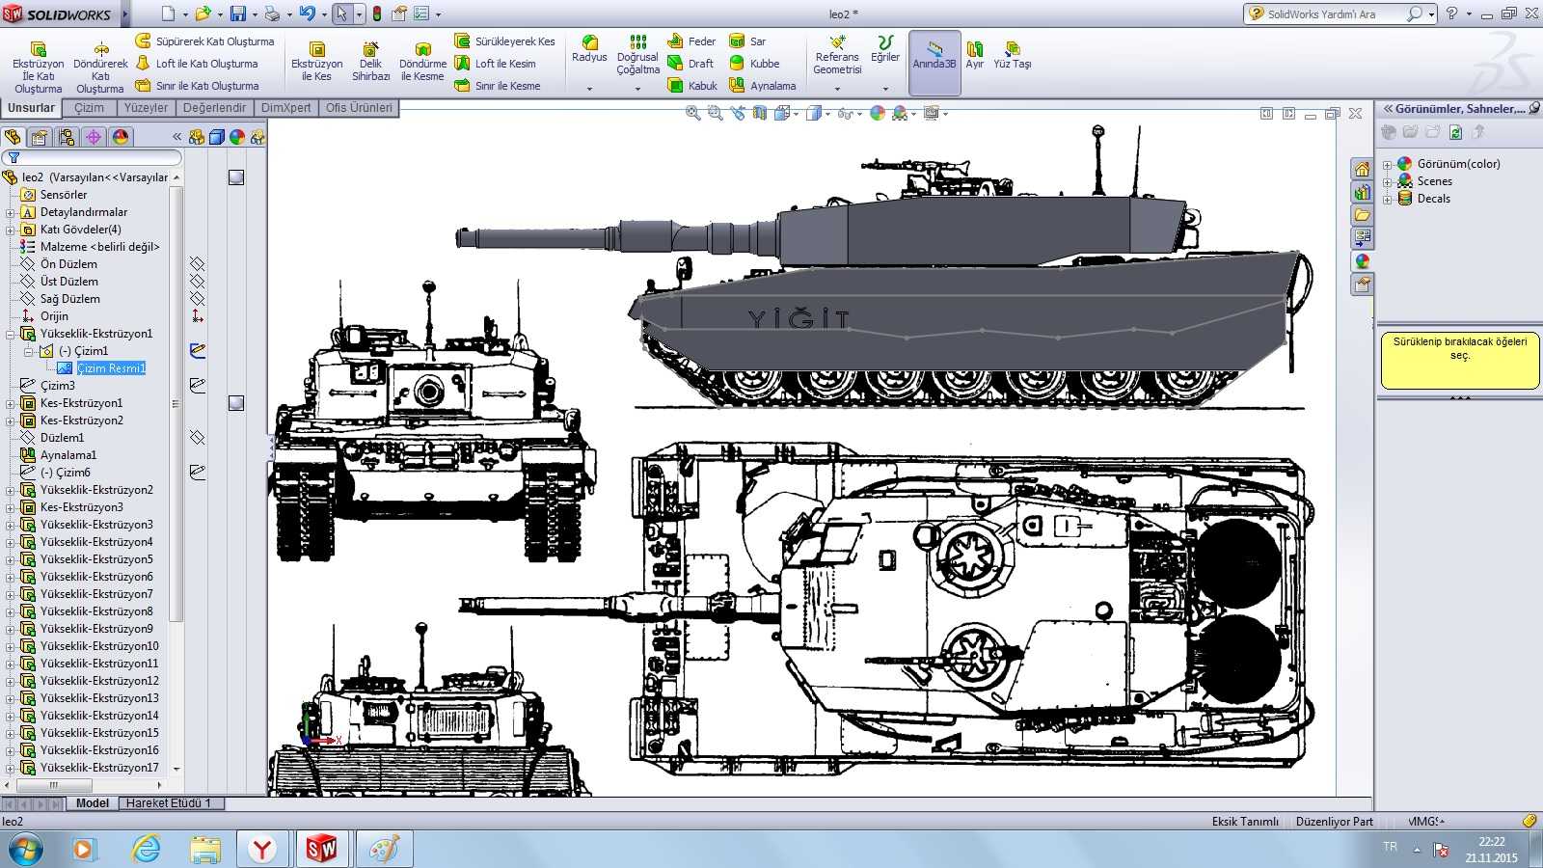
Task: Toggle Orijin visibility in the display pane
Action: (x=198, y=316)
